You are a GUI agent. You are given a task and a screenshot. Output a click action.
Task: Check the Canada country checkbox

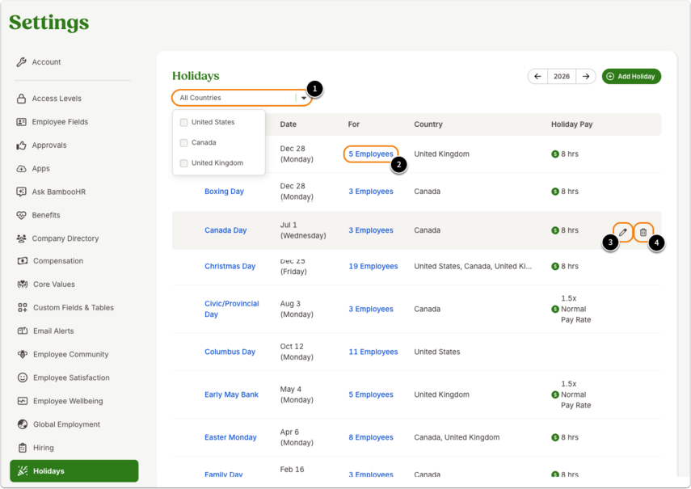coord(183,143)
